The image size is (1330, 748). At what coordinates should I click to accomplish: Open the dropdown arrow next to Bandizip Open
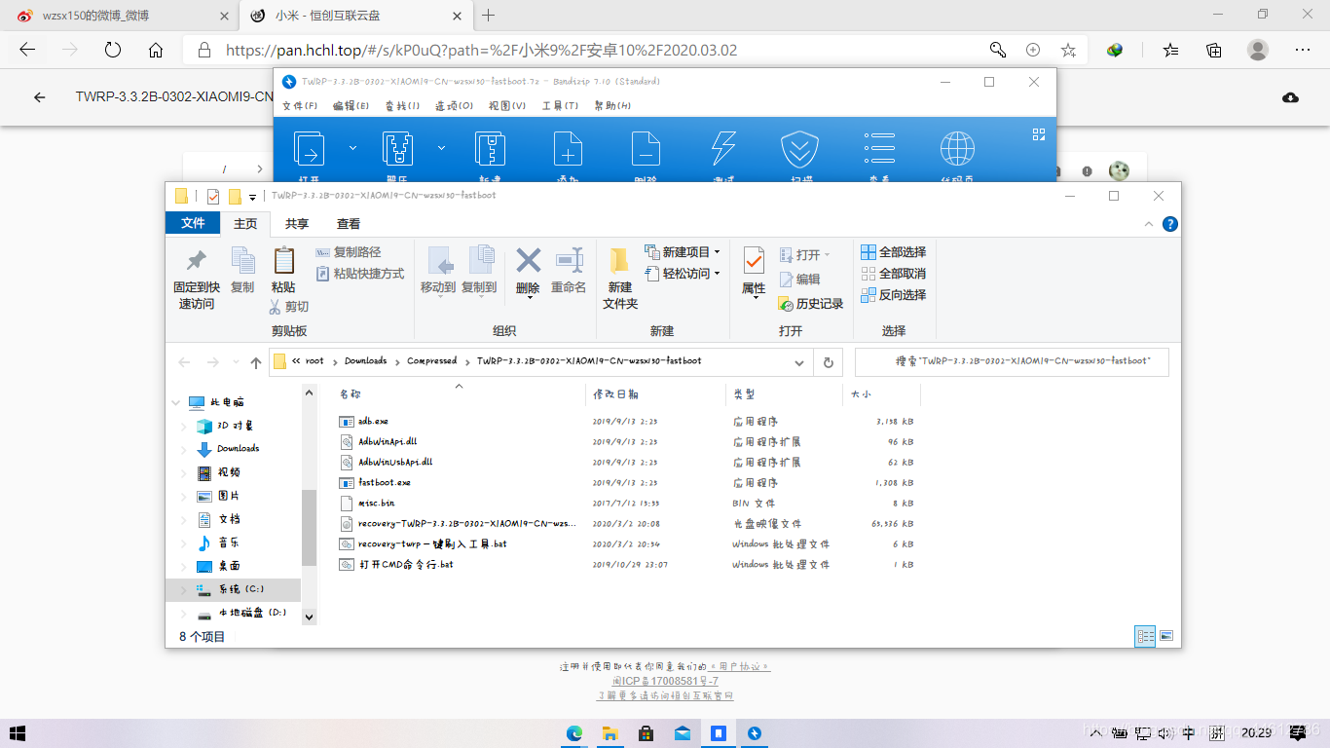352,148
